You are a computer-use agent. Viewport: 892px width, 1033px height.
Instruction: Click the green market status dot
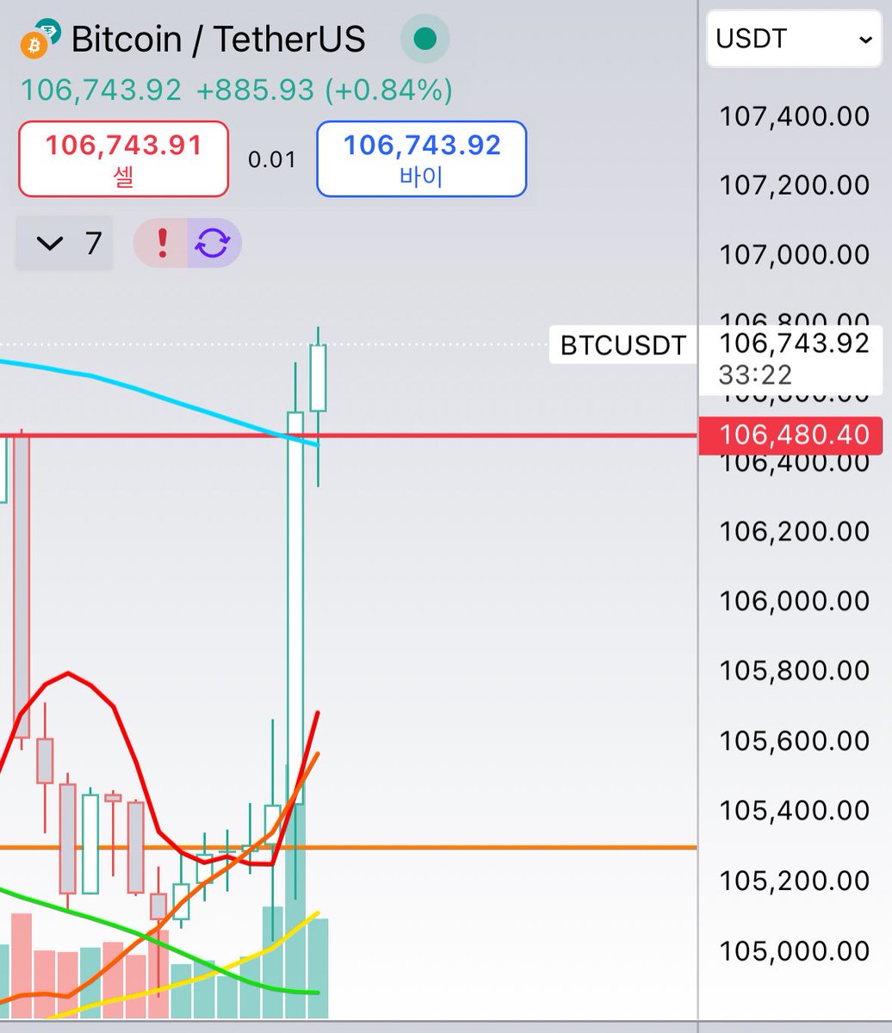(424, 39)
